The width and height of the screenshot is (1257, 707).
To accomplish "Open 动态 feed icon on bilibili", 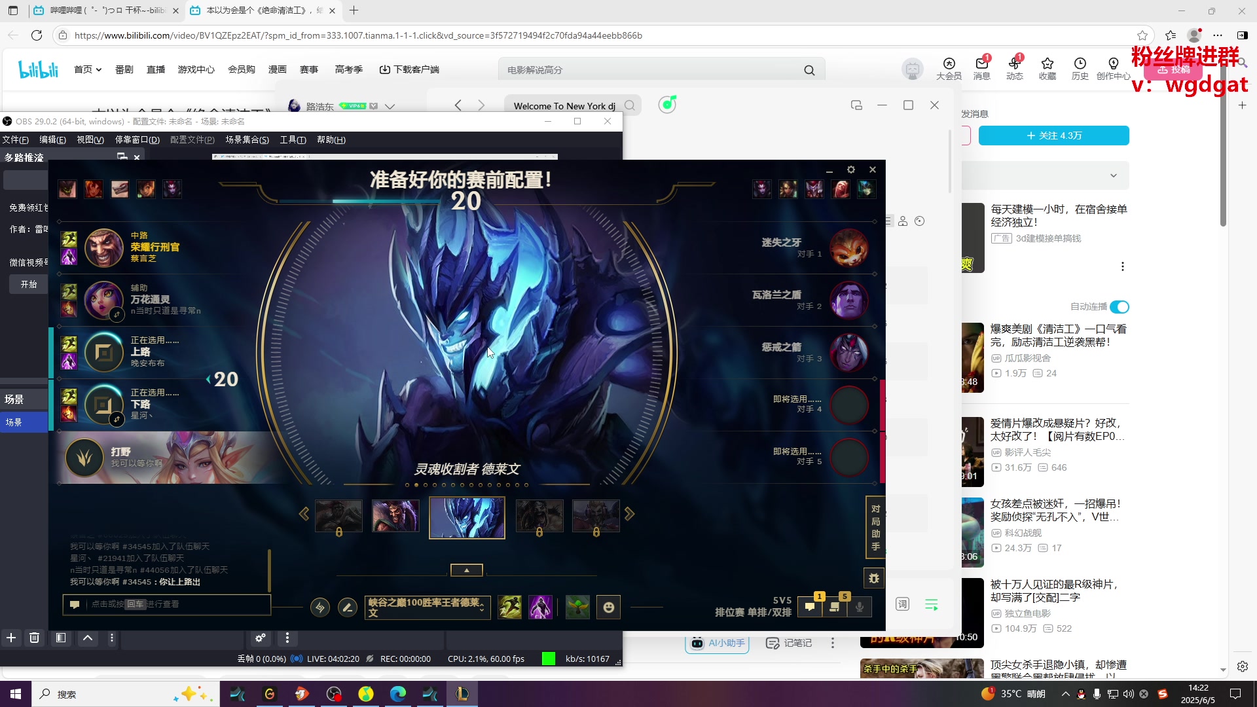I will [1015, 69].
